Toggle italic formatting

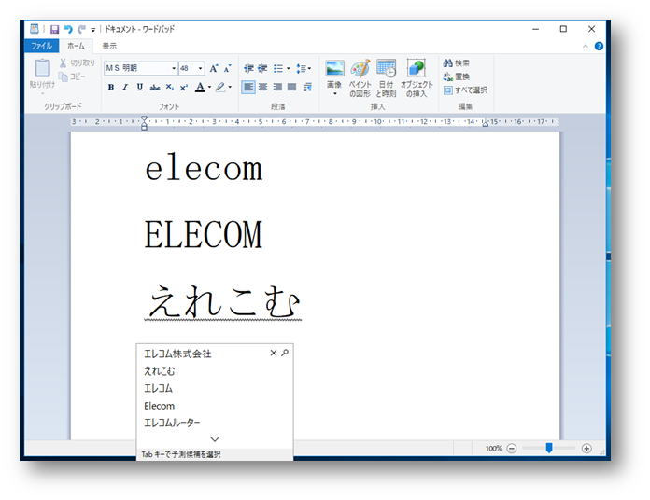(125, 87)
